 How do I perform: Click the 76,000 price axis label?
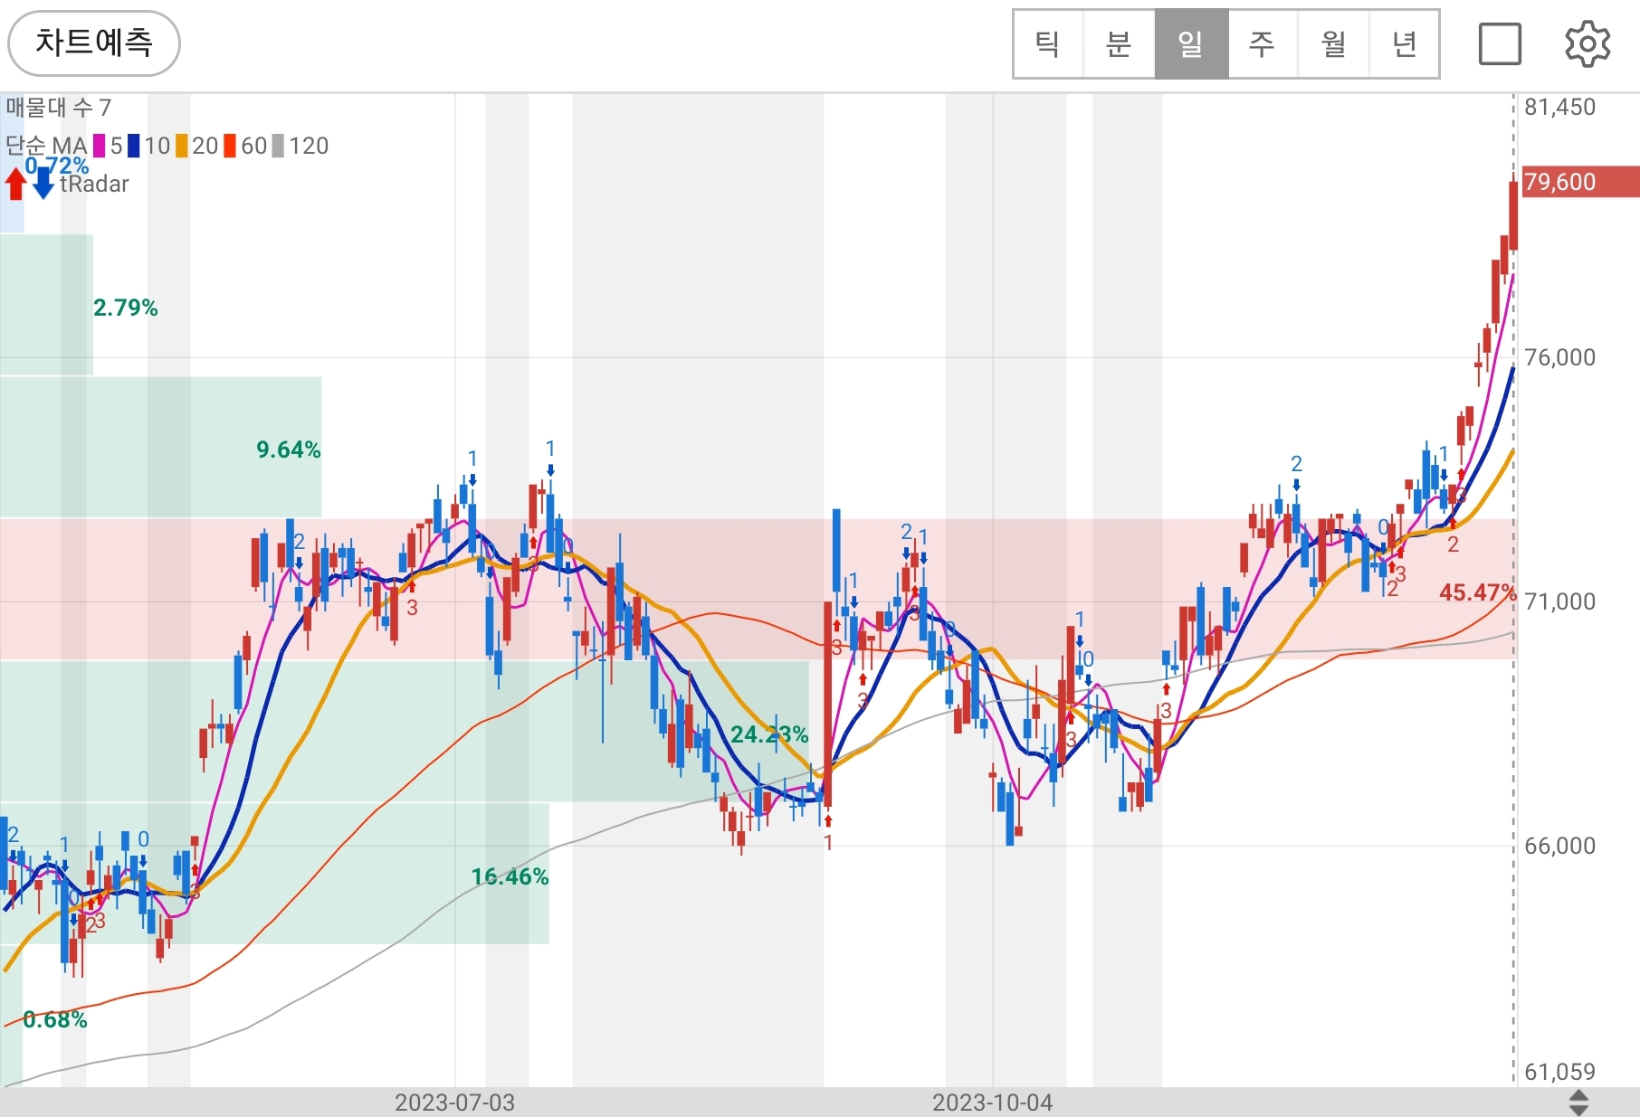point(1560,358)
